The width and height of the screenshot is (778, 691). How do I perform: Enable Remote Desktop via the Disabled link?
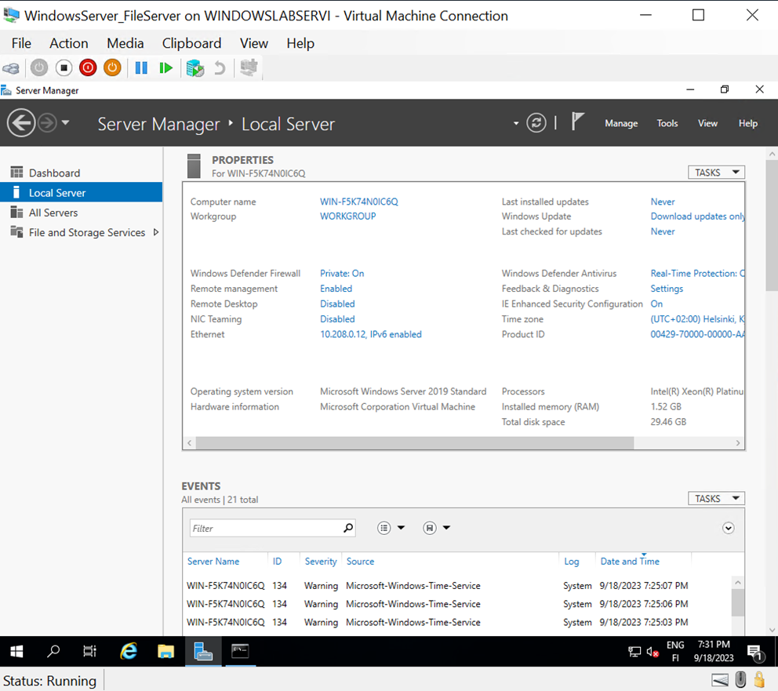337,304
